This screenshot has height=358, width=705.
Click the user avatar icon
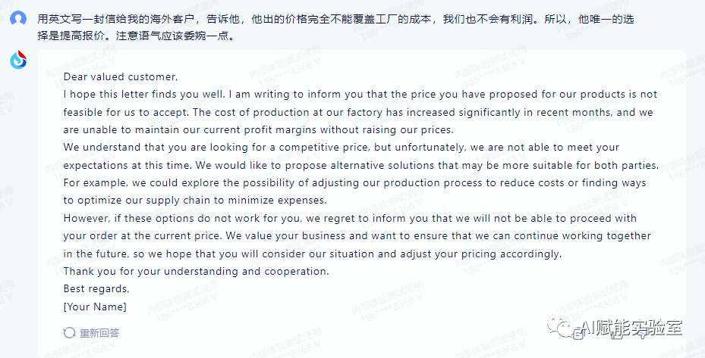tap(19, 18)
